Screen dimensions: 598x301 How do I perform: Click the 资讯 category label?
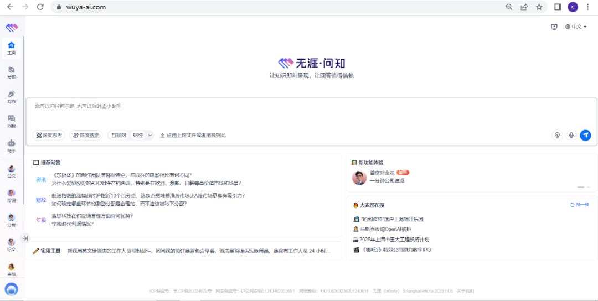point(41,179)
